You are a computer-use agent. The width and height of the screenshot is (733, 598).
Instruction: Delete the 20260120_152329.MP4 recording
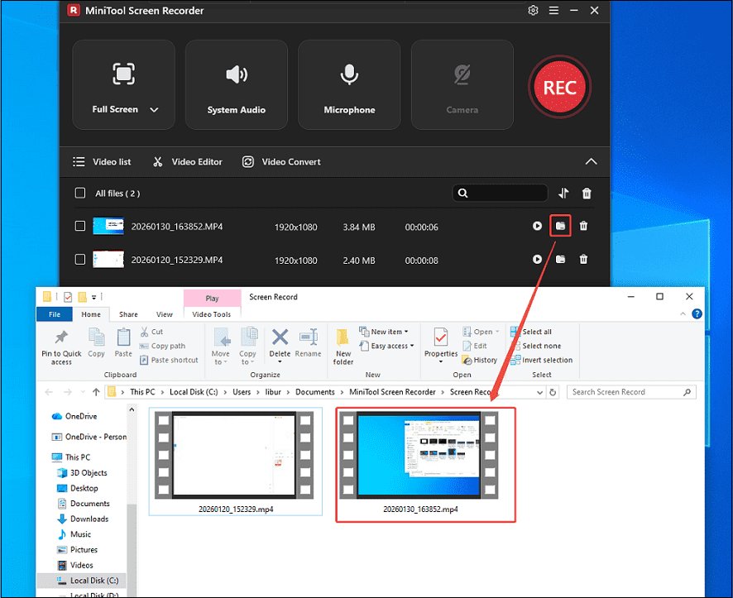point(583,260)
